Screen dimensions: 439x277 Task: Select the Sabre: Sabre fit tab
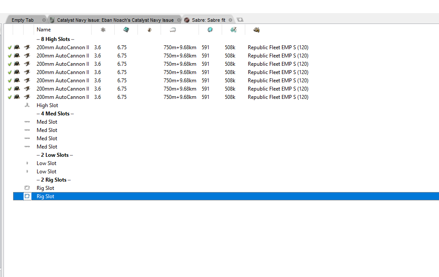click(x=209, y=20)
